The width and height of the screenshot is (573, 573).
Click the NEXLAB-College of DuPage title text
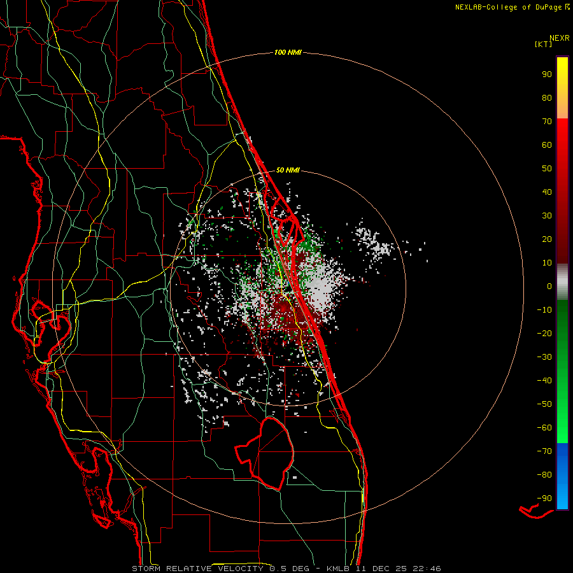click(508, 7)
